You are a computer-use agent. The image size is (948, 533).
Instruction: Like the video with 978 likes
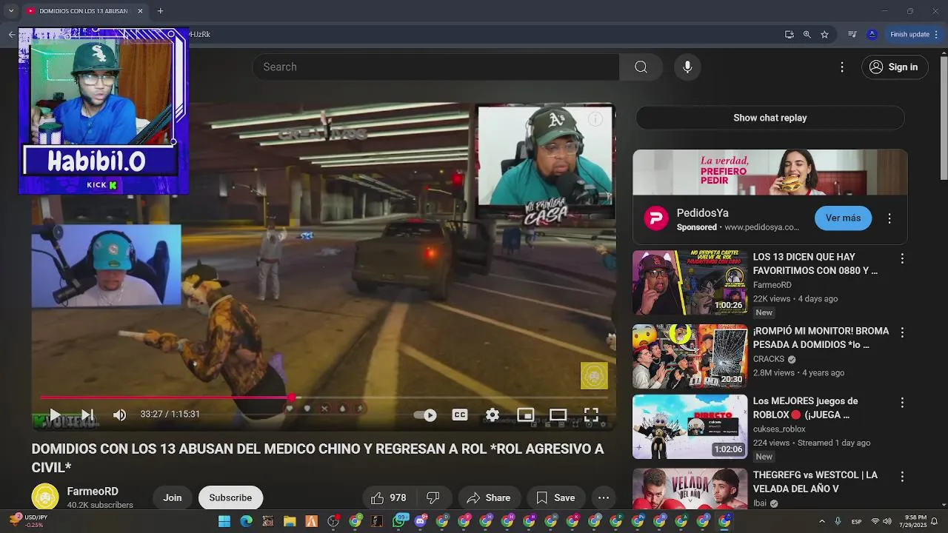[x=390, y=498]
